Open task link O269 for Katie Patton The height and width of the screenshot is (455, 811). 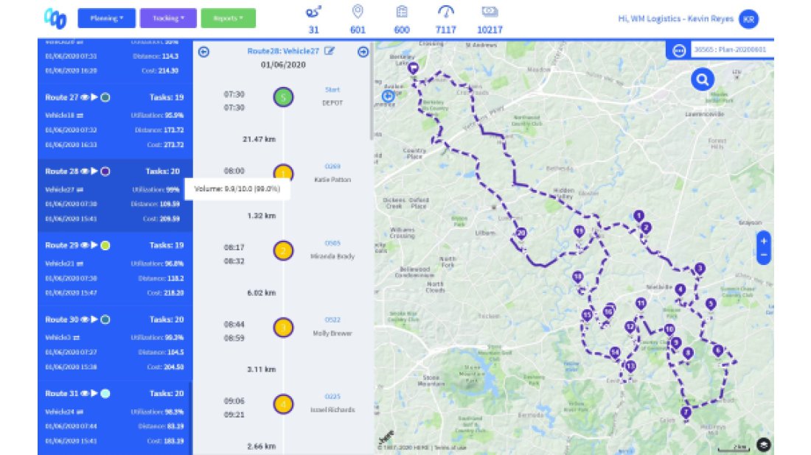(332, 166)
